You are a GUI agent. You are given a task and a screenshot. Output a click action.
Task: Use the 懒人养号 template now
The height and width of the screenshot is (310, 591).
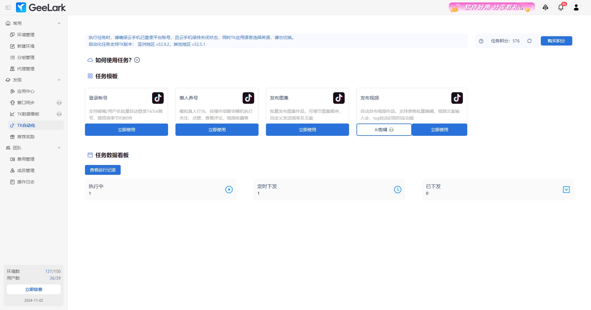tap(217, 130)
